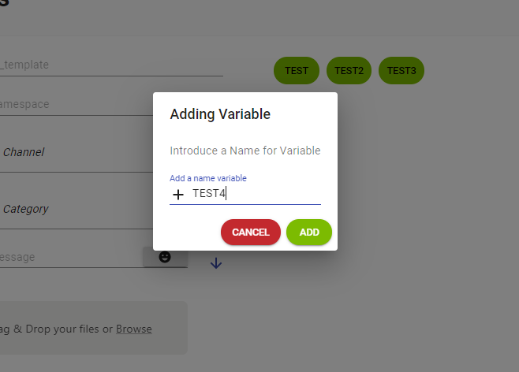Expand the Category dropdown
This screenshot has height=372, width=519.
pyautogui.click(x=75, y=210)
